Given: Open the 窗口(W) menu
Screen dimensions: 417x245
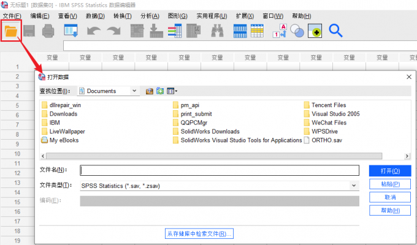Looking at the screenshot, I should pyautogui.click(x=273, y=16).
